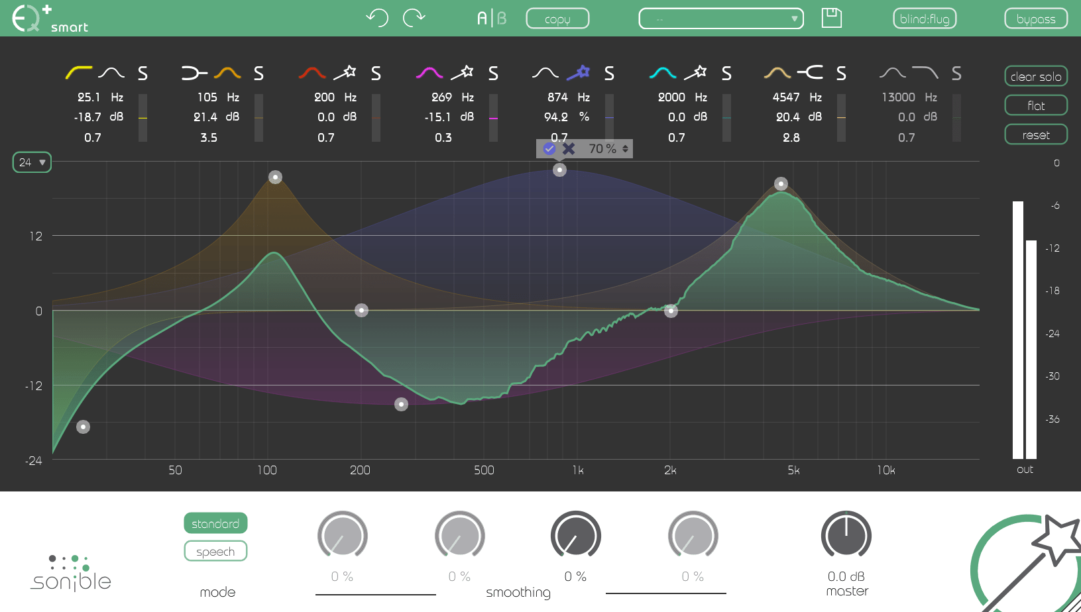Image resolution: width=1081 pixels, height=612 pixels.
Task: Click the first smoothing knob
Action: [x=343, y=535]
